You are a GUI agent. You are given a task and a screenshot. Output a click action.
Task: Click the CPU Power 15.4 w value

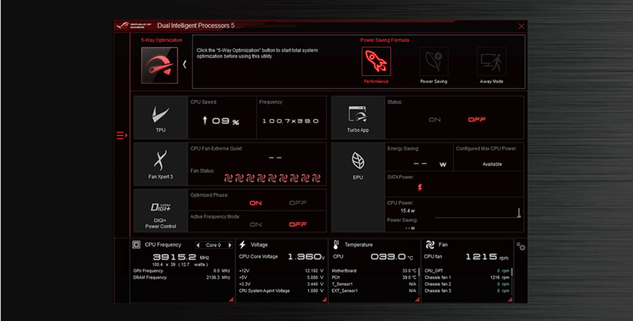point(408,211)
